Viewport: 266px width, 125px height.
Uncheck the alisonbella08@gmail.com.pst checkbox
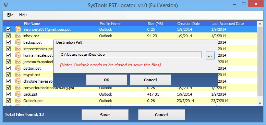pyautogui.click(x=8, y=29)
